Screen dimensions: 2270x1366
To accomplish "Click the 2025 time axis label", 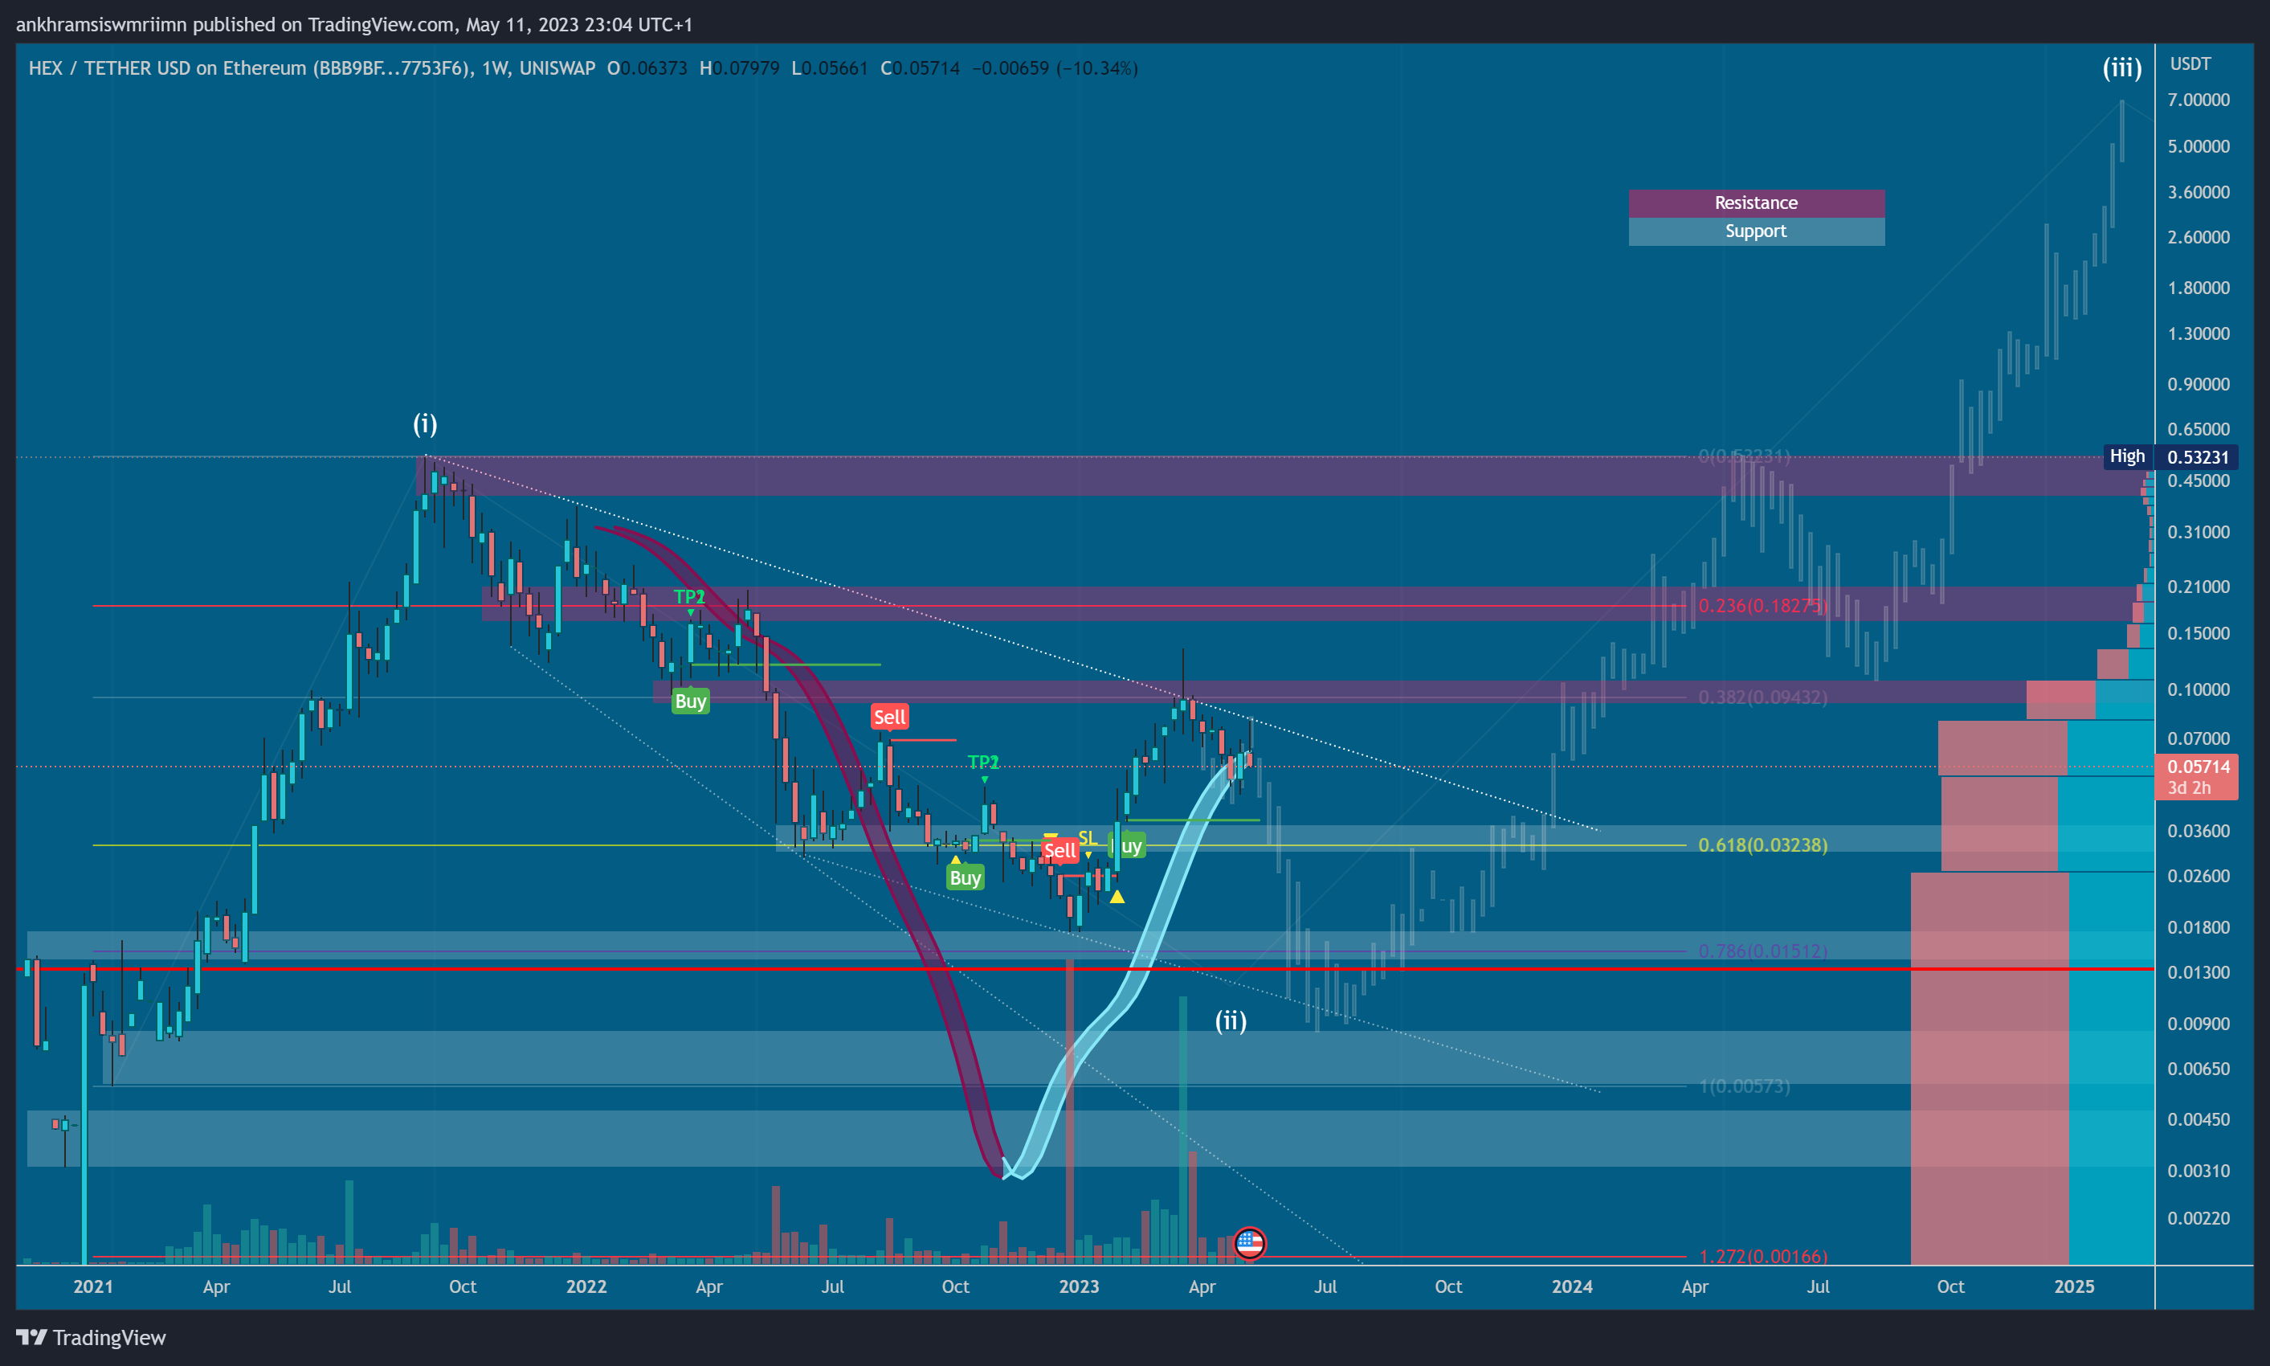I will coord(2074,1286).
